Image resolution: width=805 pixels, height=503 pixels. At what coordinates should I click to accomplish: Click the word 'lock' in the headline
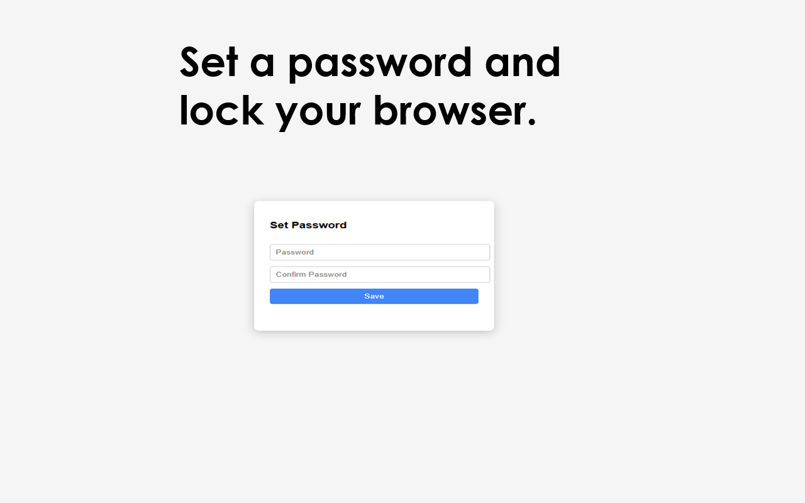[221, 109]
